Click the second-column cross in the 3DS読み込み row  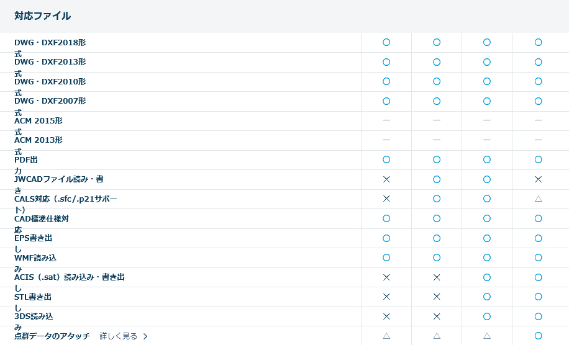(x=437, y=316)
